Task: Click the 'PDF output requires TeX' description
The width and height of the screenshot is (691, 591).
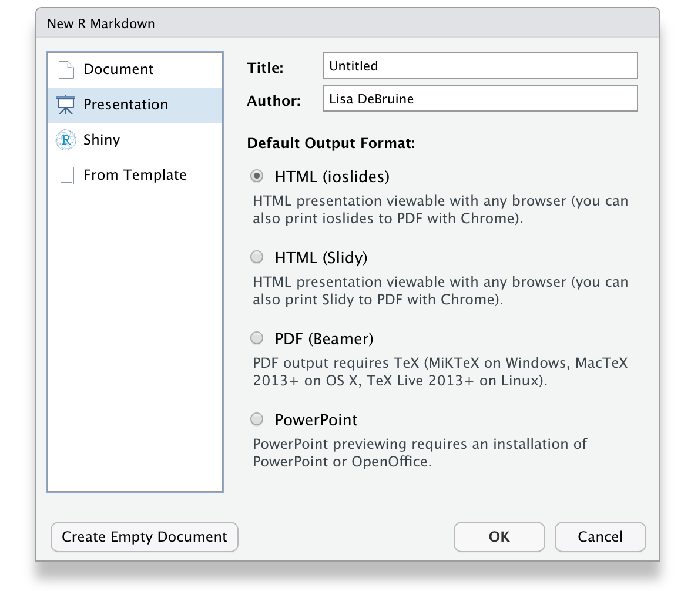Action: coord(440,371)
